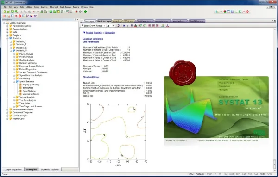Click the green circle run icon
Viewport: 278px width, 177px height.
85,12
